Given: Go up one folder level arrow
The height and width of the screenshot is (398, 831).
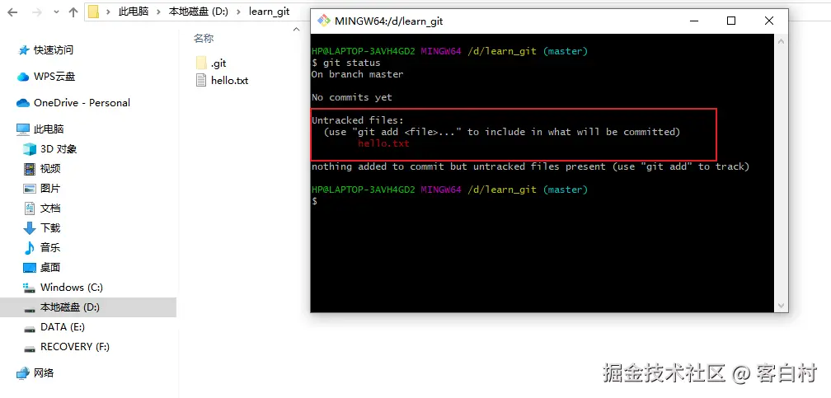Looking at the screenshot, I should click(x=73, y=12).
